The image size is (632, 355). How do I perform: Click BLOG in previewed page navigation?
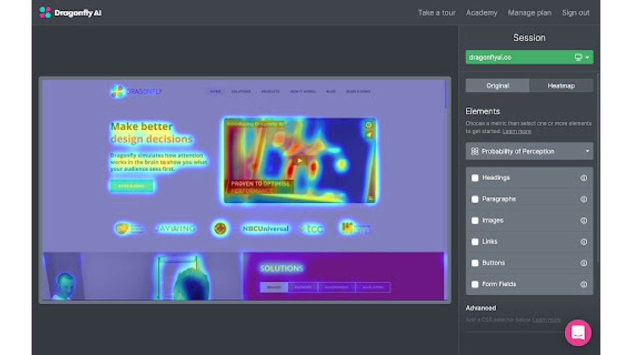click(x=331, y=91)
